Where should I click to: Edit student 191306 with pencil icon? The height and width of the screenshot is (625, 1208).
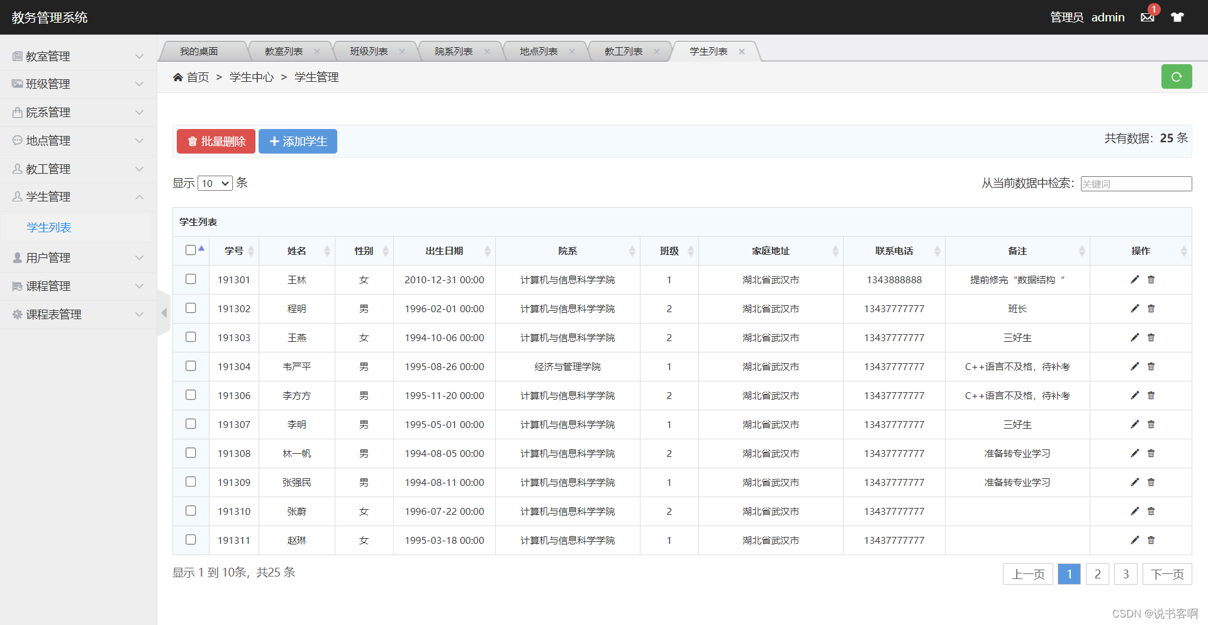1134,395
